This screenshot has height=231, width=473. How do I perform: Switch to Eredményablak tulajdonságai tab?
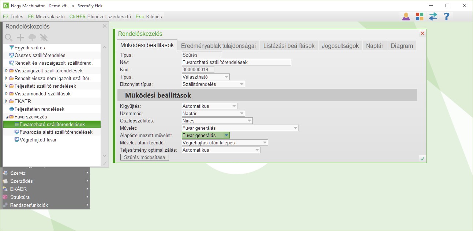click(218, 46)
